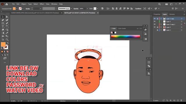Toggle visibility of Layer 3
This screenshot has height=104, width=186.
tap(155, 21)
